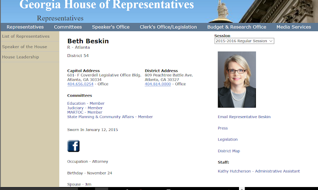Open the Press link

pos(223,128)
